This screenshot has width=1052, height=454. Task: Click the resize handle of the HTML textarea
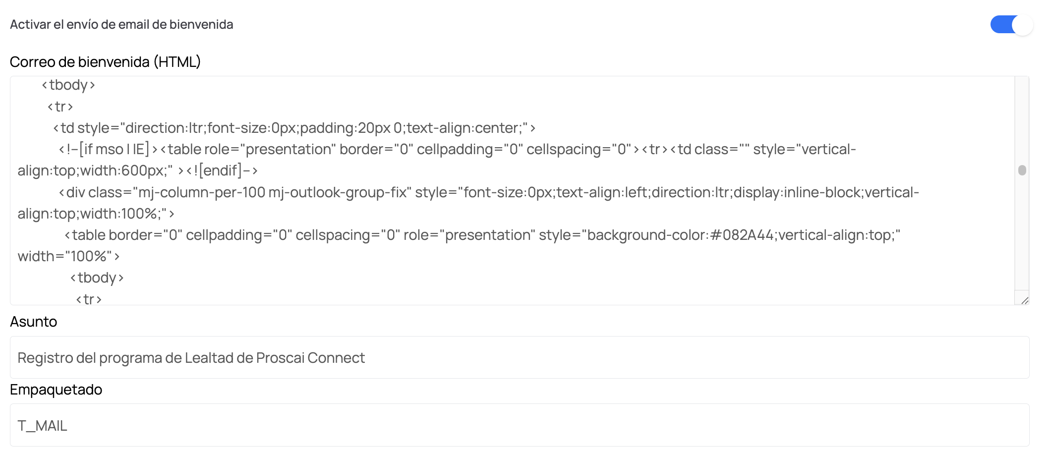click(1024, 300)
